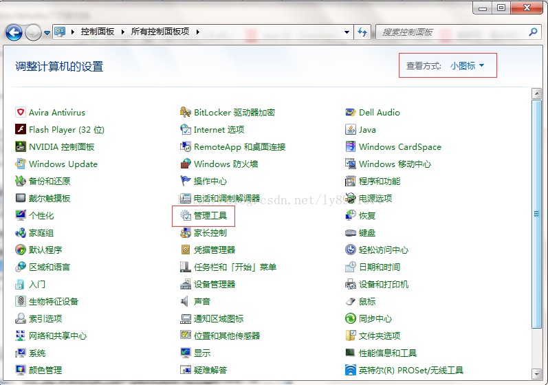Open the 设备和打印机 link

pos(384,285)
